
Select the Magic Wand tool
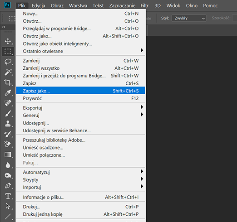click(8, 72)
